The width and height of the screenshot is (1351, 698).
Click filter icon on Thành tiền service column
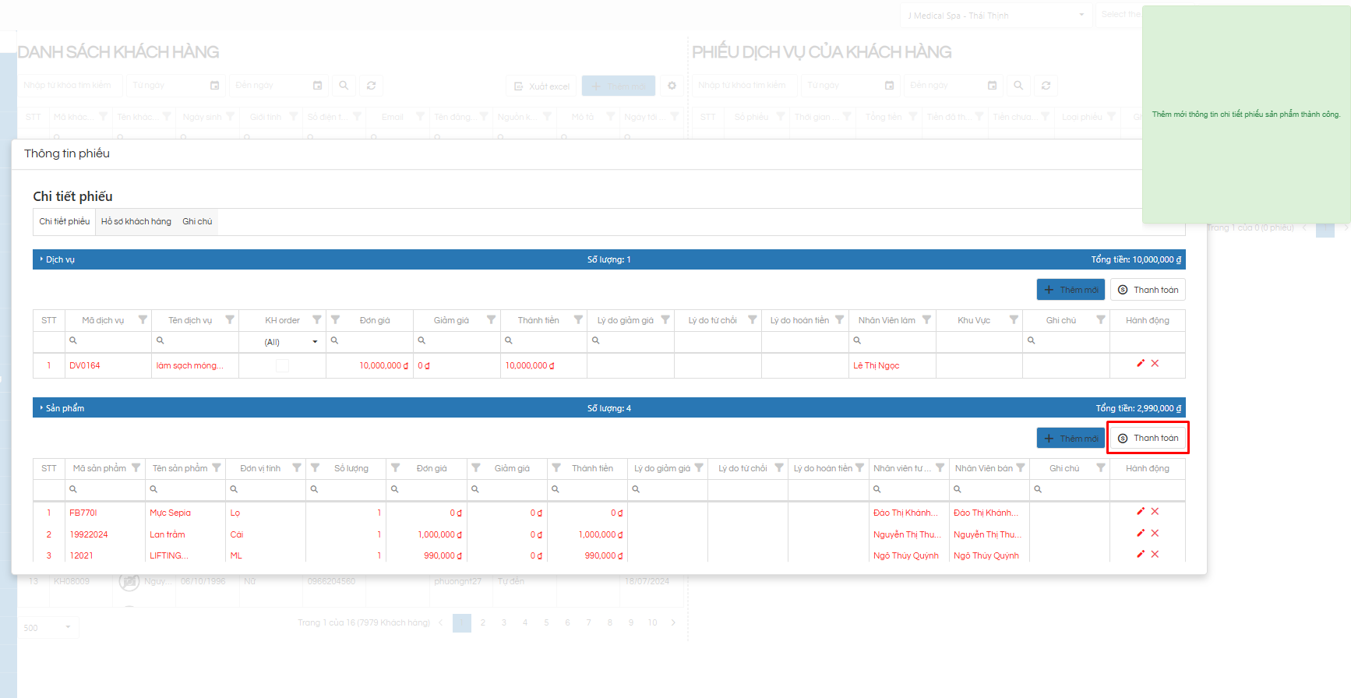point(578,319)
